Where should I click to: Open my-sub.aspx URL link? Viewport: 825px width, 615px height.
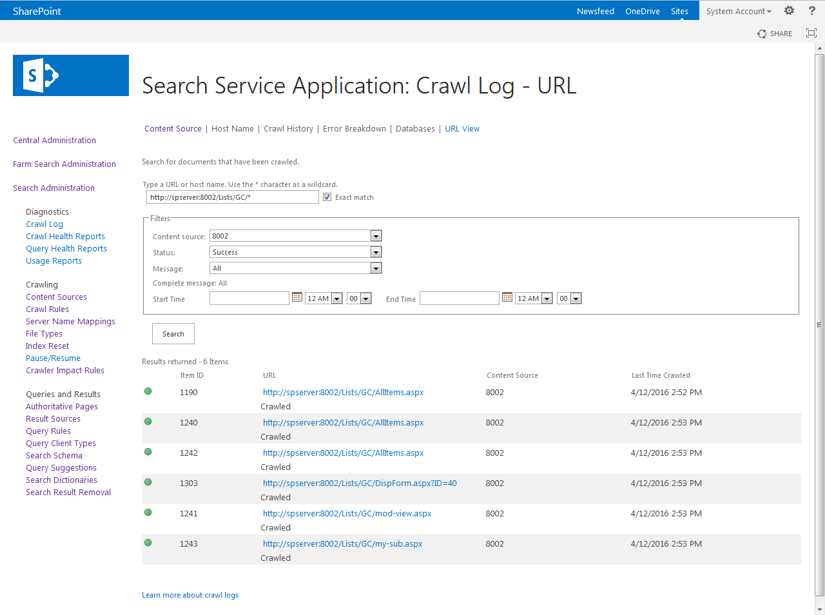(x=343, y=544)
